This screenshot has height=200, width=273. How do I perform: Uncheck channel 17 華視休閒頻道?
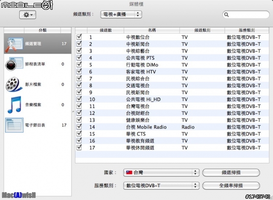tap(79, 147)
